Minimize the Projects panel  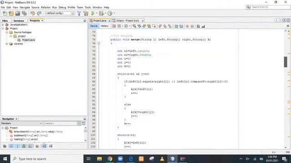point(85,21)
